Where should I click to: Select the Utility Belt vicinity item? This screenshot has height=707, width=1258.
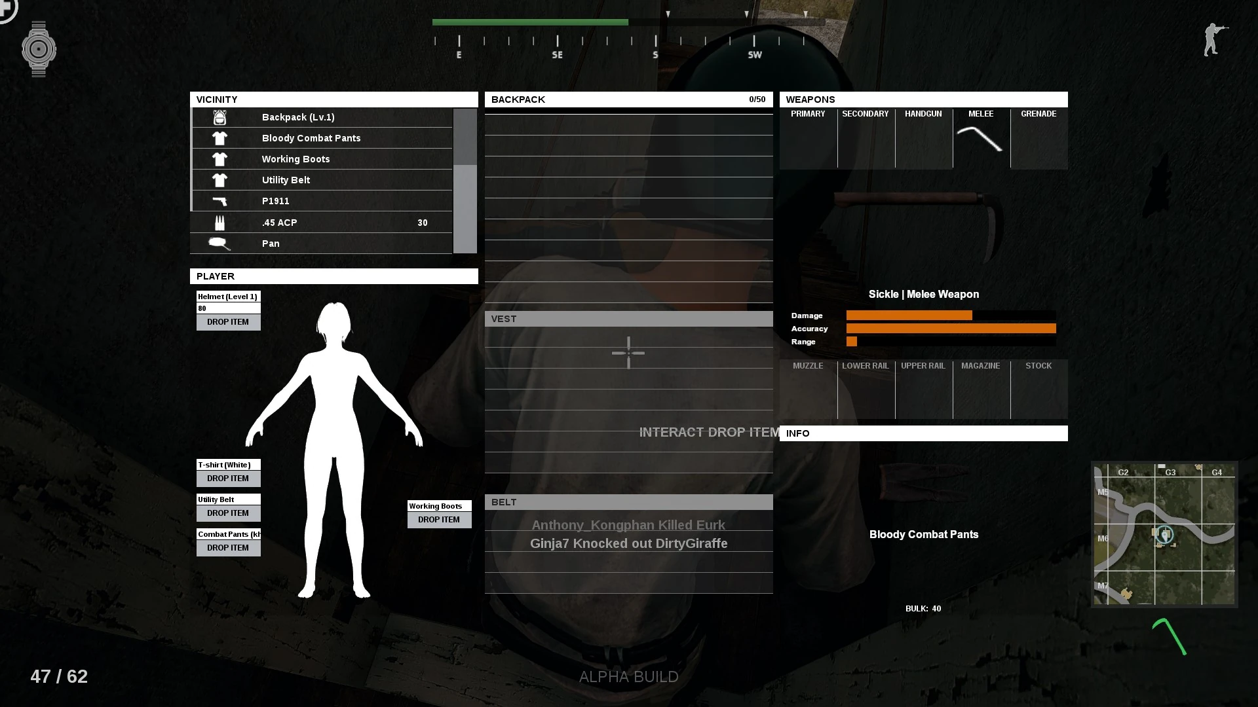[x=286, y=180]
